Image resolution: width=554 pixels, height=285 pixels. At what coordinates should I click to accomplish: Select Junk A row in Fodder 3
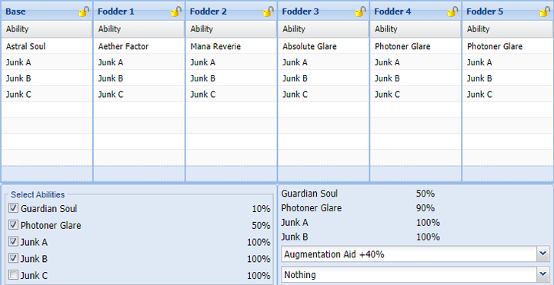click(x=323, y=62)
